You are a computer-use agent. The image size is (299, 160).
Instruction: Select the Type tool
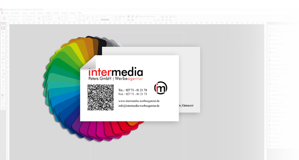point(3,43)
